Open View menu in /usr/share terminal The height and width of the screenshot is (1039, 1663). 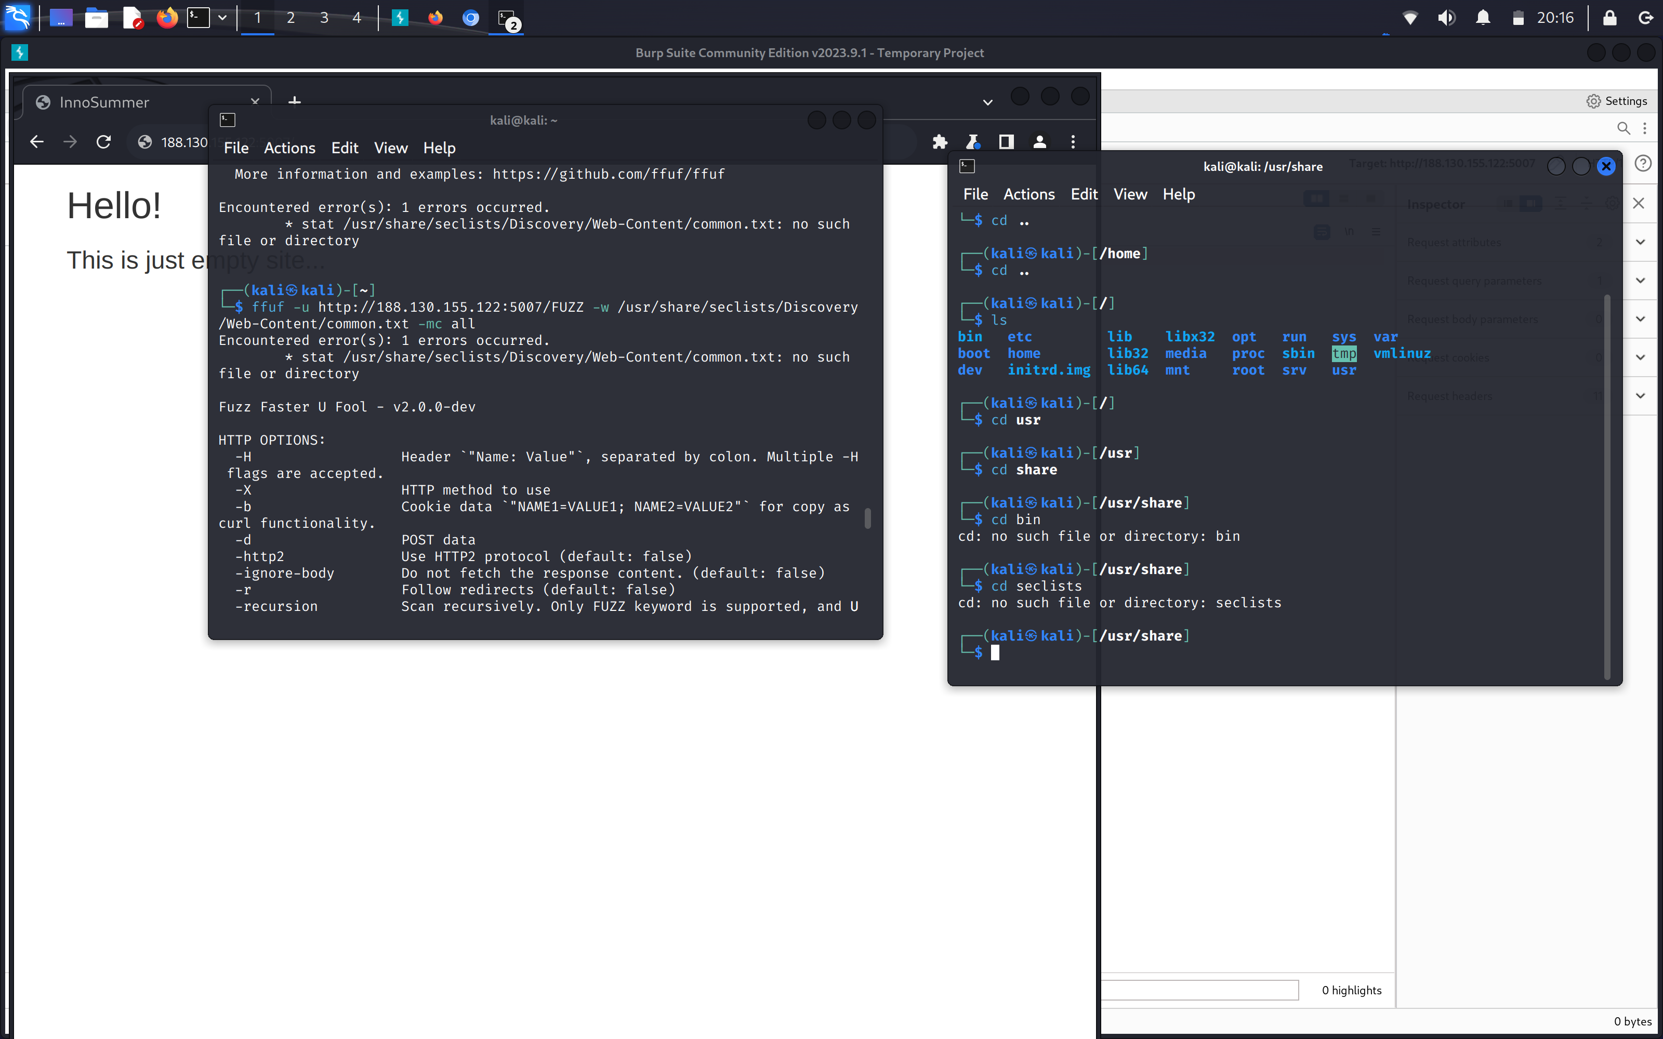pyautogui.click(x=1130, y=194)
